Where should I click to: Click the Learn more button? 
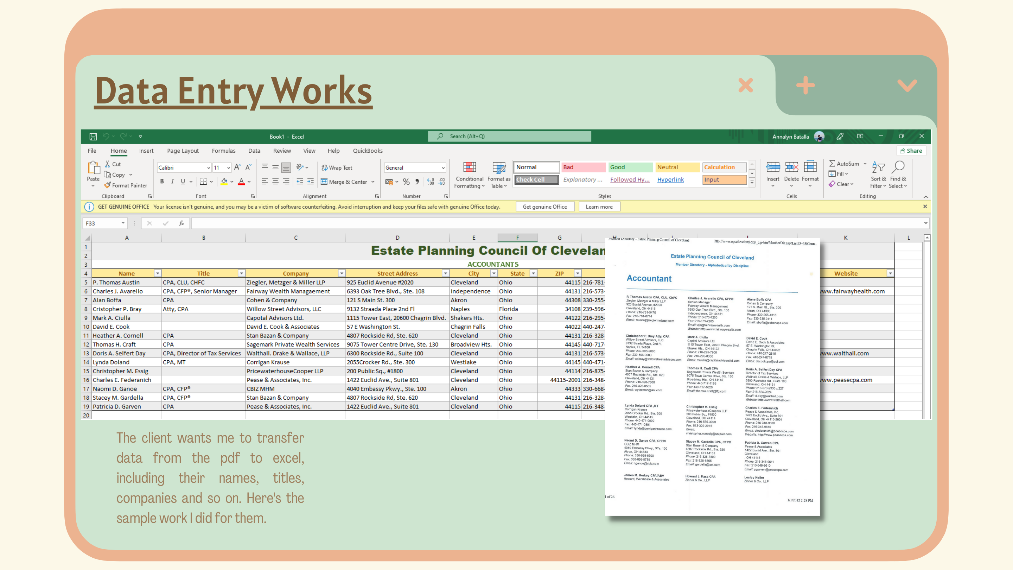tap(599, 207)
